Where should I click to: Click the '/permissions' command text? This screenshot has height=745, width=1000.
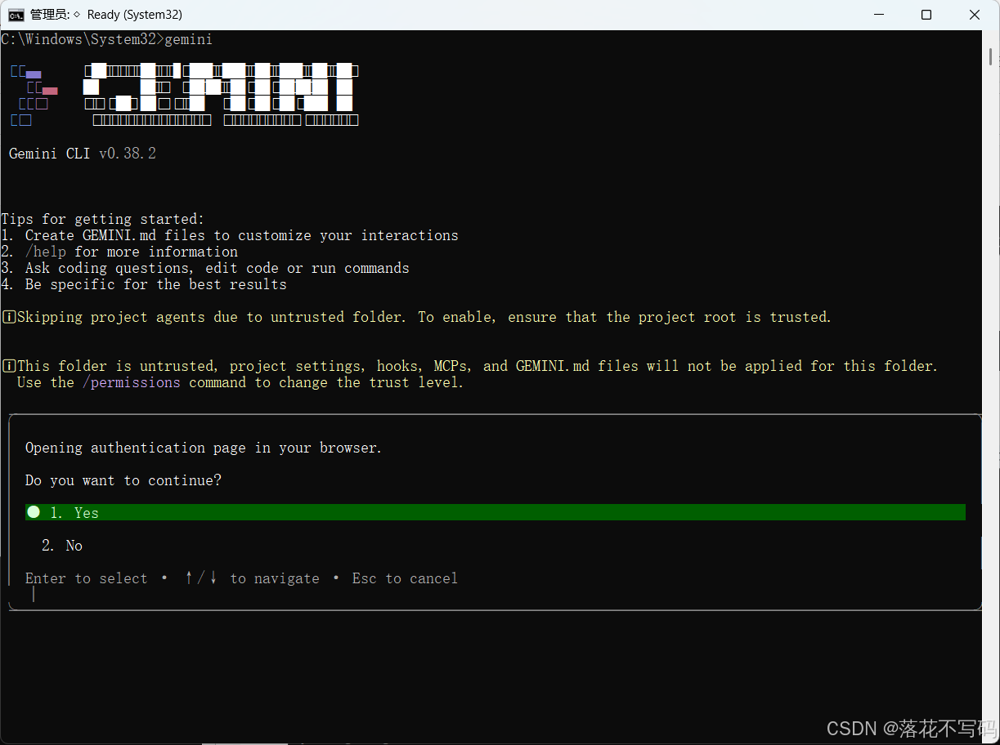pos(132,382)
